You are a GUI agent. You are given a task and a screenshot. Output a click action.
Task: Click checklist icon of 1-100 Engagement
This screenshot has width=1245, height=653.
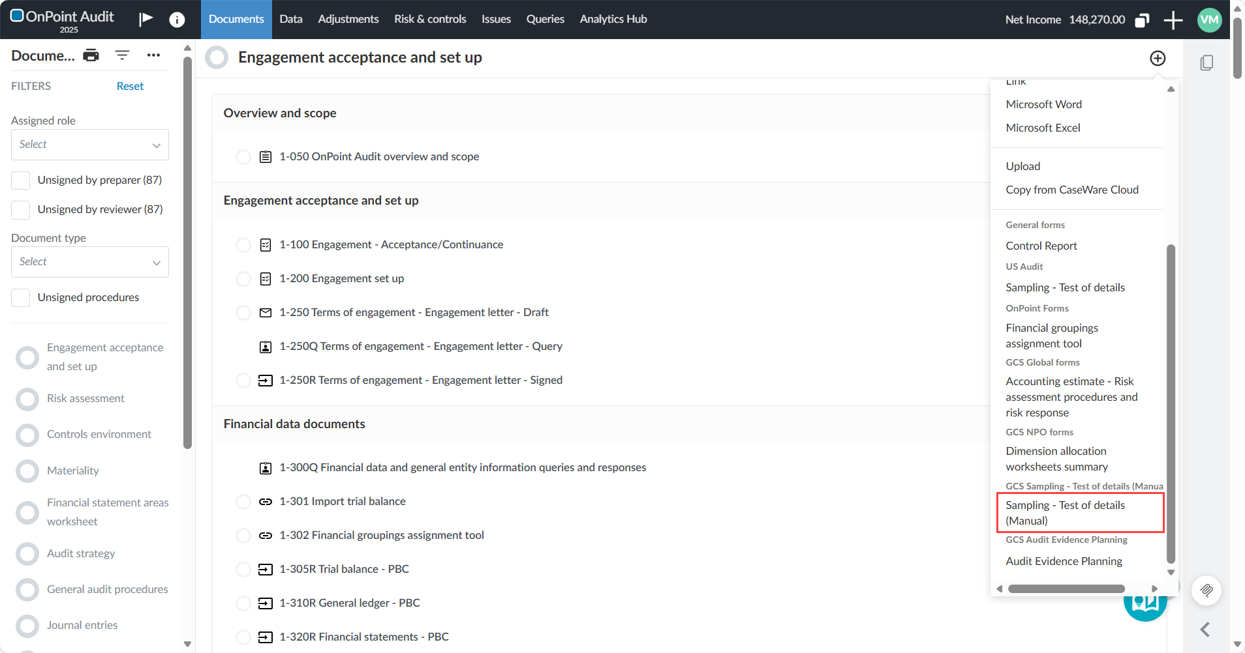[x=266, y=245]
